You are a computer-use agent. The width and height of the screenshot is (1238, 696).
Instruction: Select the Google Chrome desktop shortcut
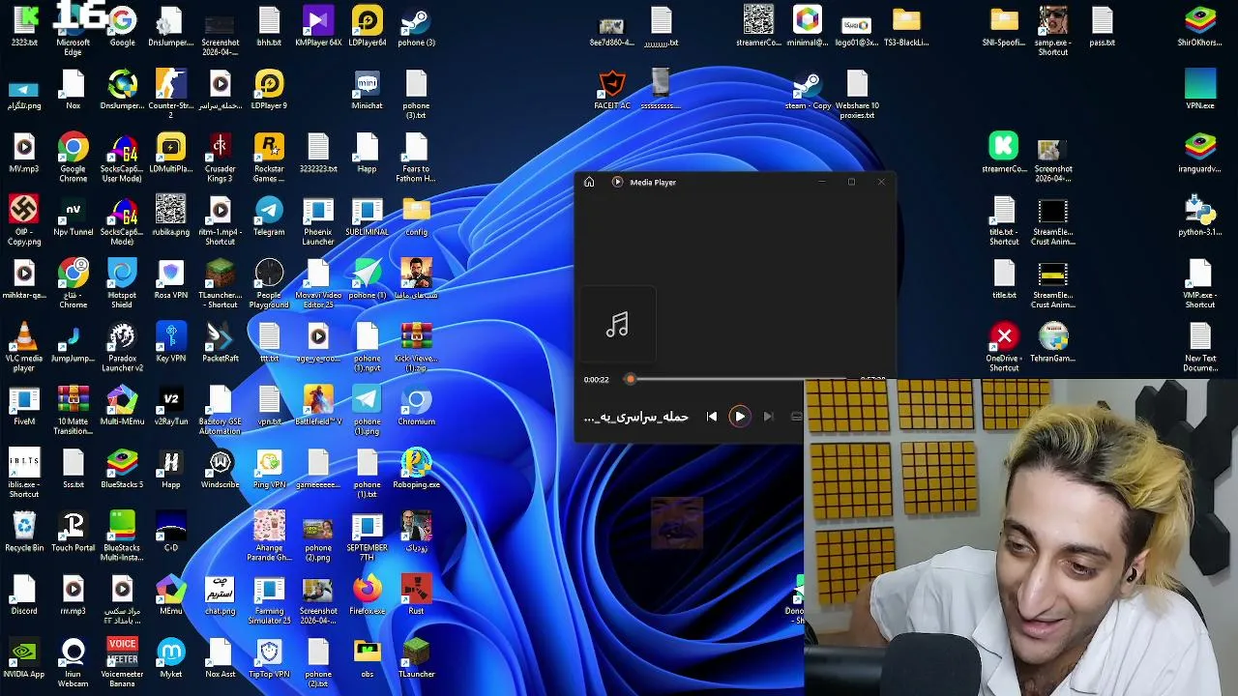click(73, 157)
